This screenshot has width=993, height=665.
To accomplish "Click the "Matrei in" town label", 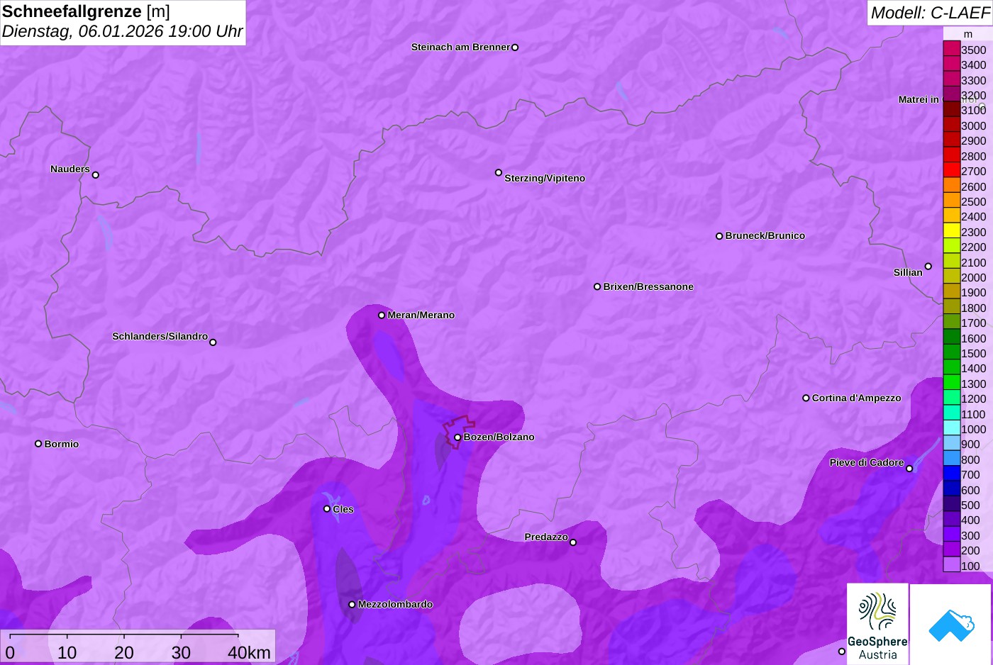I will [919, 100].
